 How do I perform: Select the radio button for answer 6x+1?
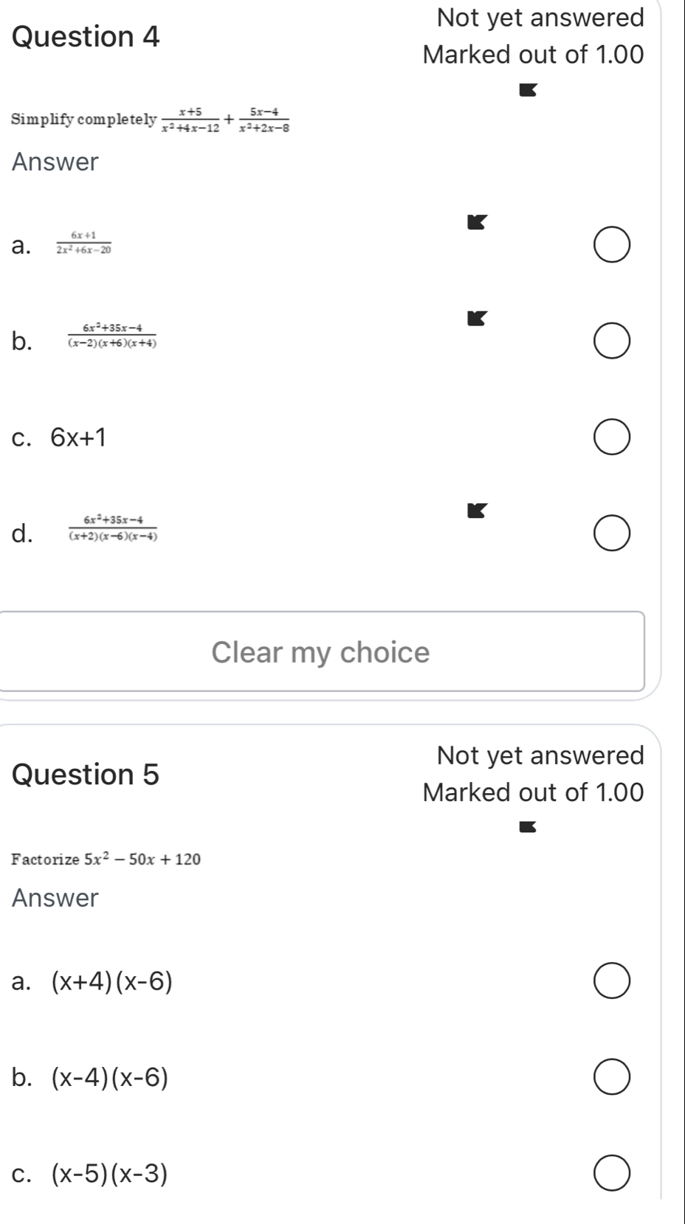click(611, 438)
